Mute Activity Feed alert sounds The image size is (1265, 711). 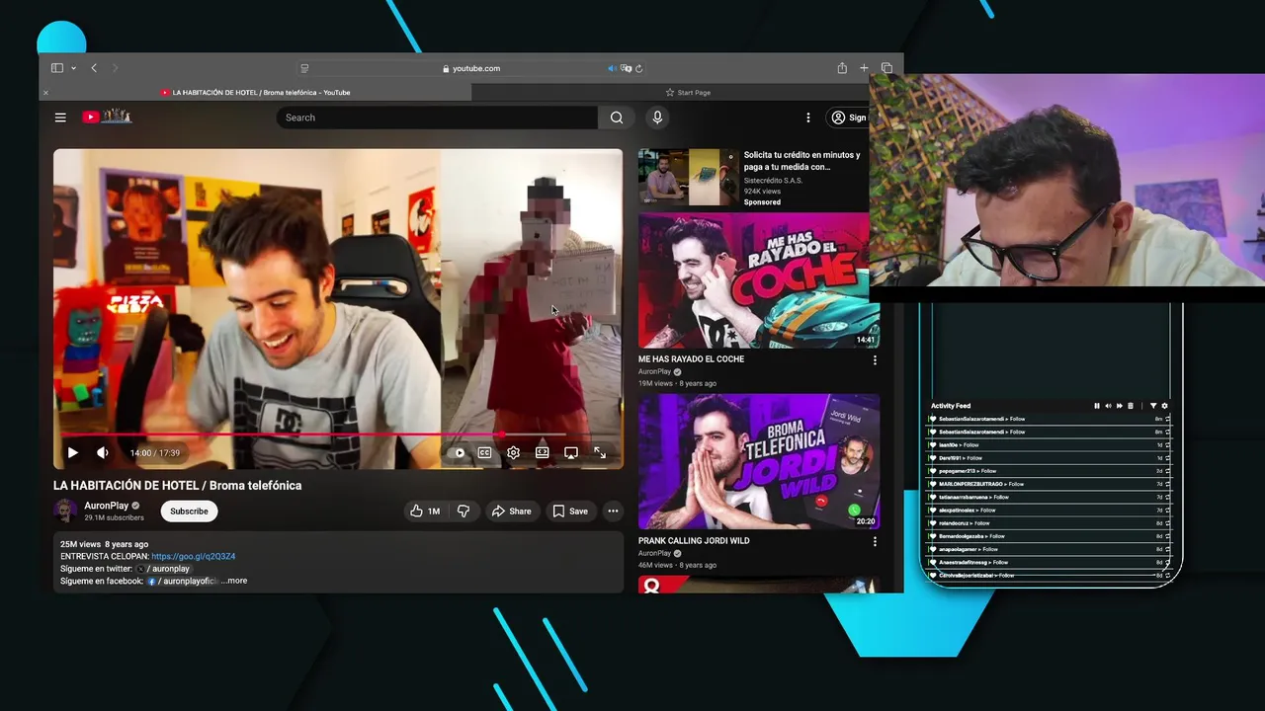click(x=1108, y=406)
